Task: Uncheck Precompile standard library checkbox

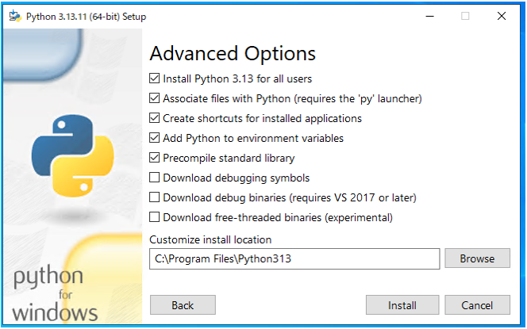Action: point(155,158)
